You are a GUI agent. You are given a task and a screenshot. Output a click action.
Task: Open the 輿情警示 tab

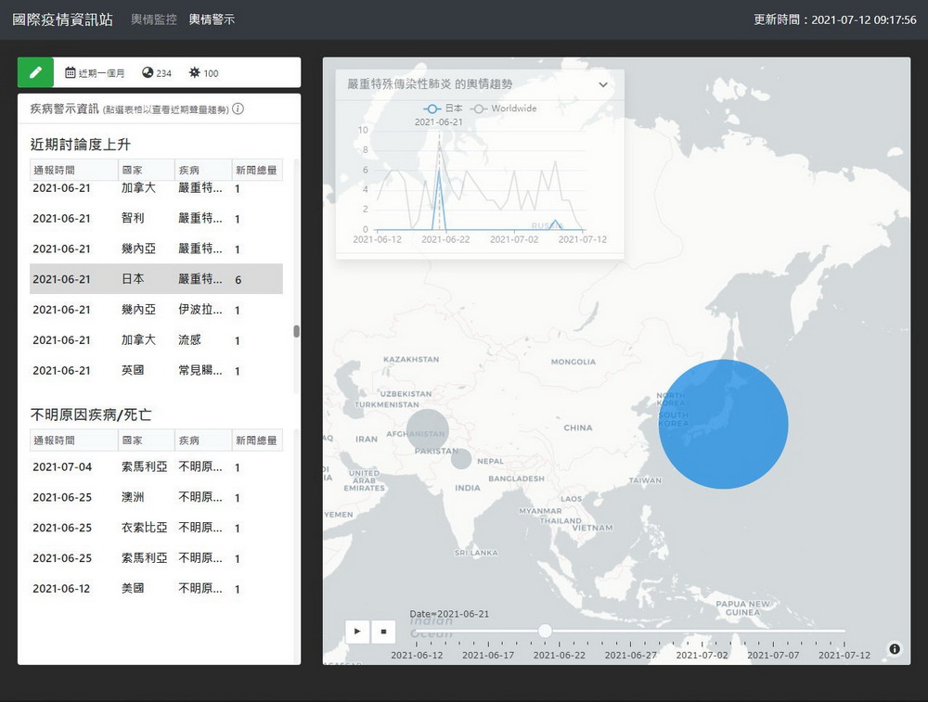(x=212, y=19)
